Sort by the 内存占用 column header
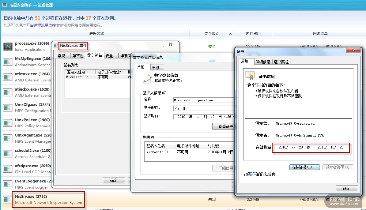This screenshot has height=210, width=366. coord(253,34)
